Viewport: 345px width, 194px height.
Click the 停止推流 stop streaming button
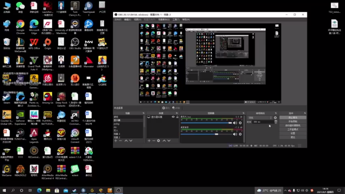point(293,118)
